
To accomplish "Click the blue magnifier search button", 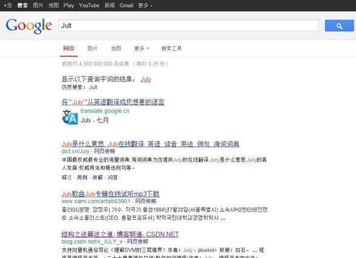I will (x=339, y=25).
